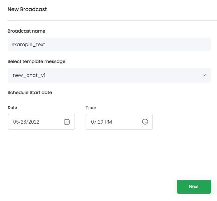Click the Schedule Start date heading
Viewport: 217px width, 201px height.
point(30,93)
